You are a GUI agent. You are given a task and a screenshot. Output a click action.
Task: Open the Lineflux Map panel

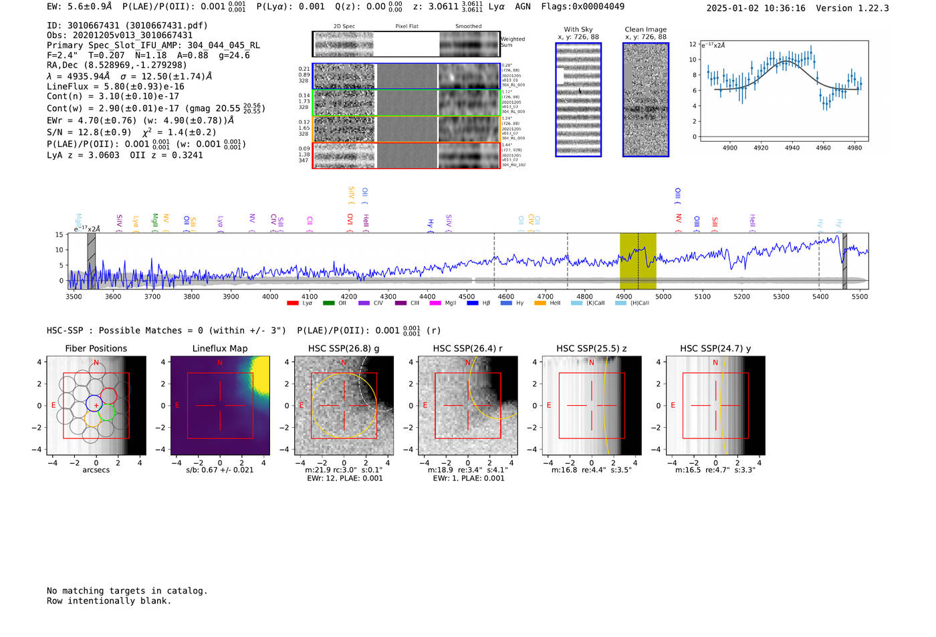pyautogui.click(x=220, y=406)
